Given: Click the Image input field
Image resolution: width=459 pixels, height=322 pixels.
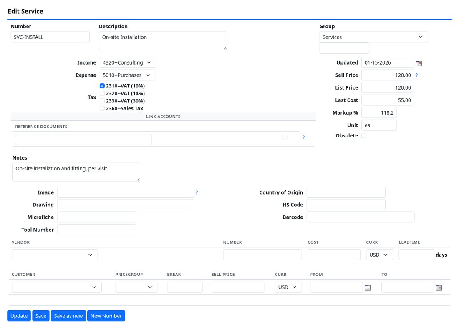Looking at the screenshot, I should 126,192.
